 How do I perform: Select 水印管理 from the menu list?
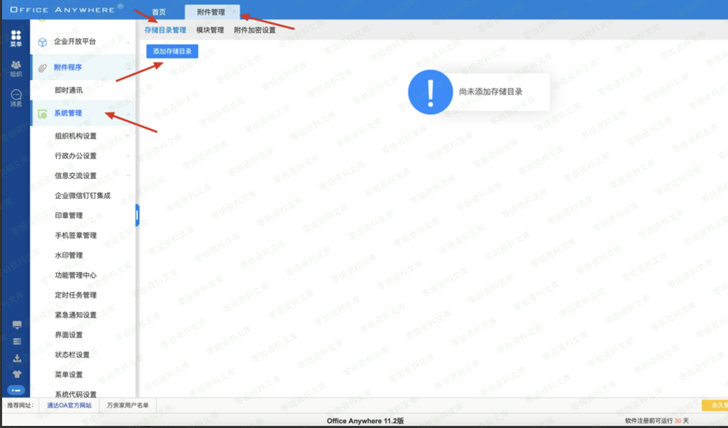[x=69, y=255]
